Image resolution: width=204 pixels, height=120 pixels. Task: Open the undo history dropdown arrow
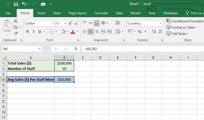click(28, 4)
